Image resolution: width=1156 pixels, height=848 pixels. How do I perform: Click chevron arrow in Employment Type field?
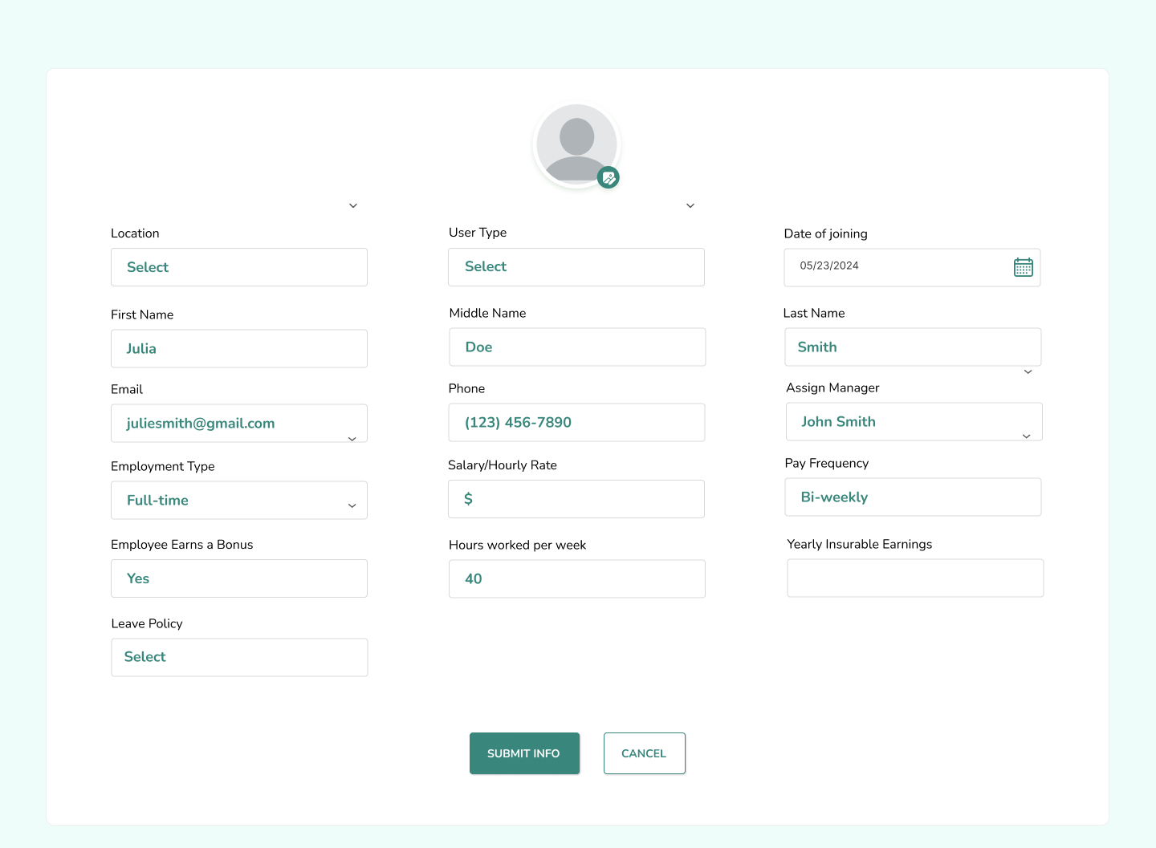pyautogui.click(x=352, y=505)
